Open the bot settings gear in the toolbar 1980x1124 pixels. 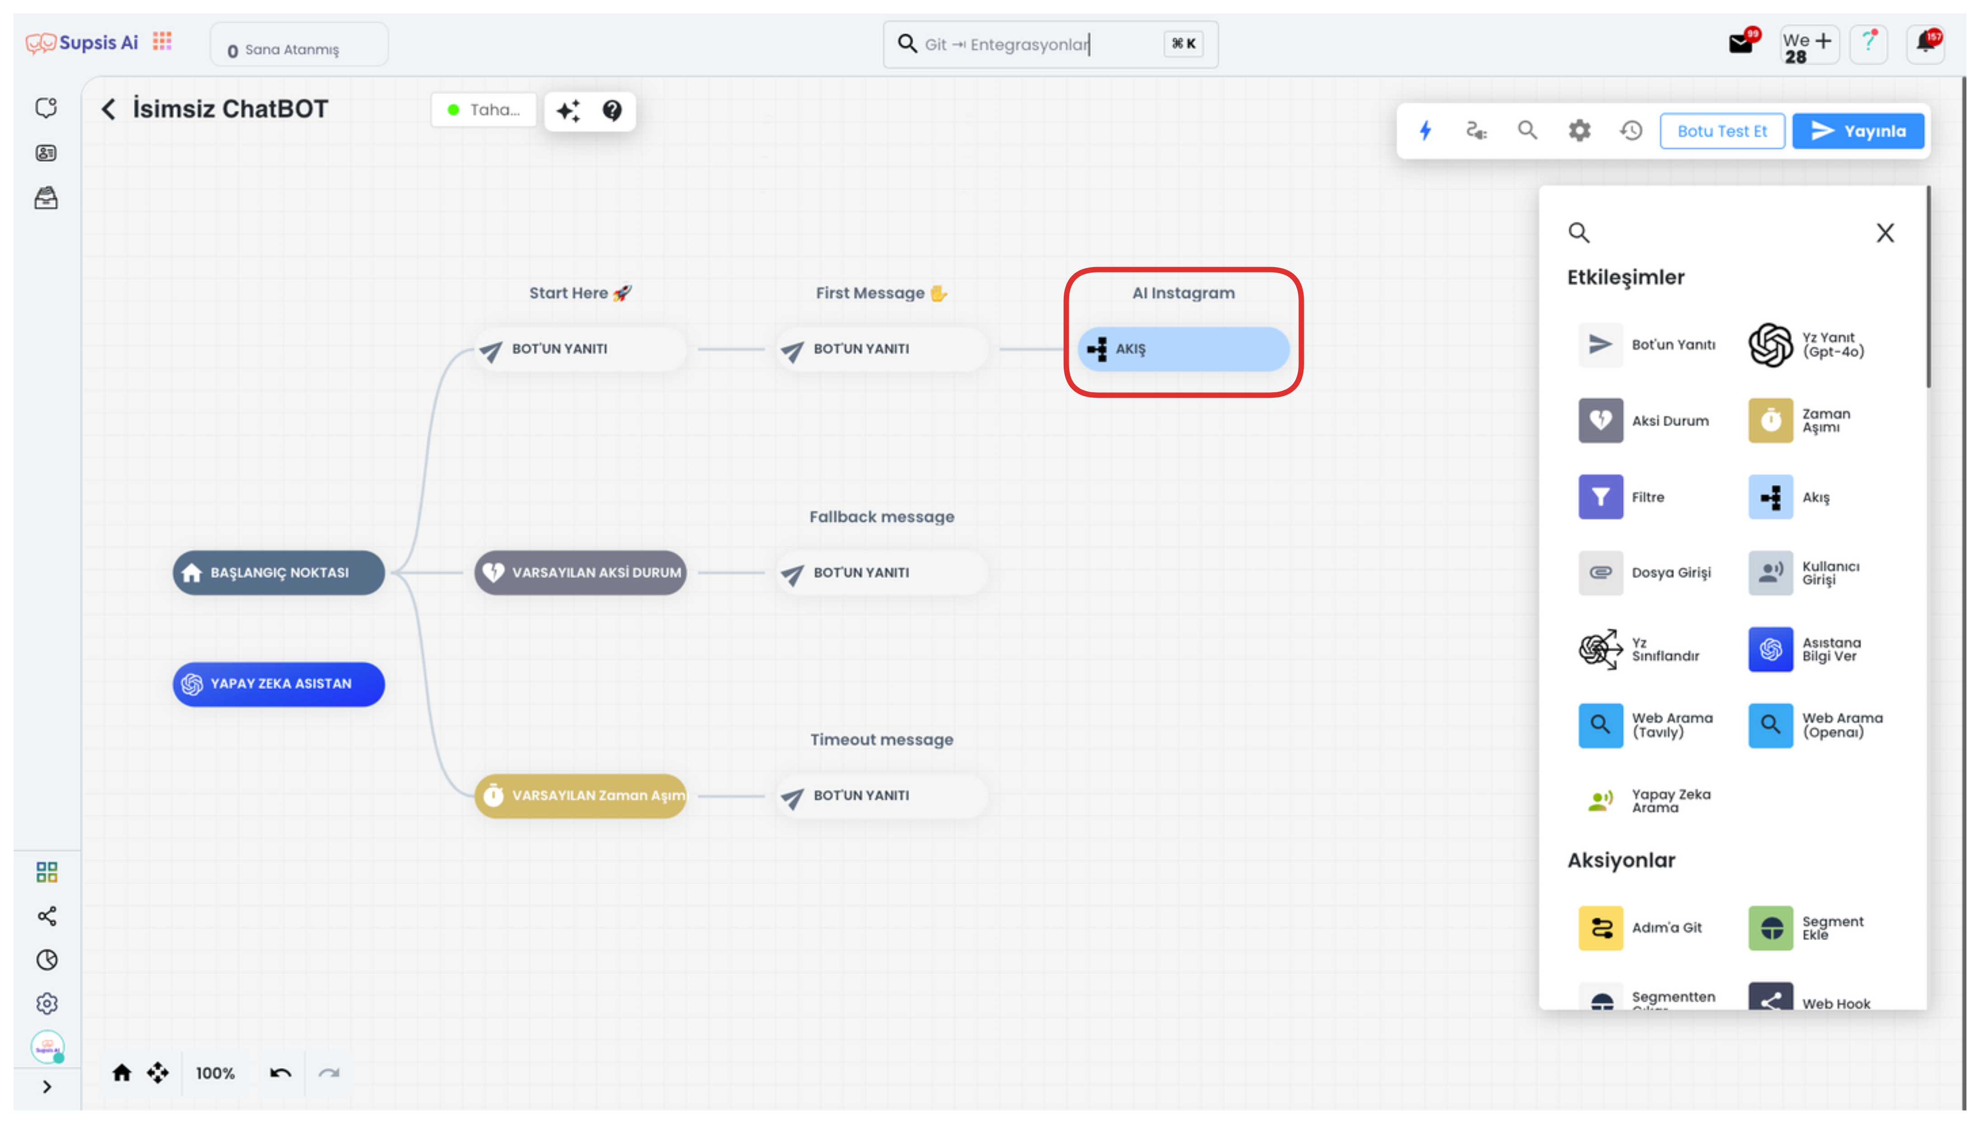pyautogui.click(x=1579, y=131)
